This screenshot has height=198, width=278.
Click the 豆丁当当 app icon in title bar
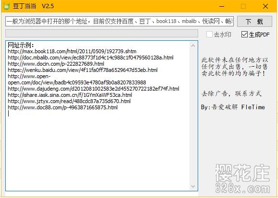click(7, 7)
